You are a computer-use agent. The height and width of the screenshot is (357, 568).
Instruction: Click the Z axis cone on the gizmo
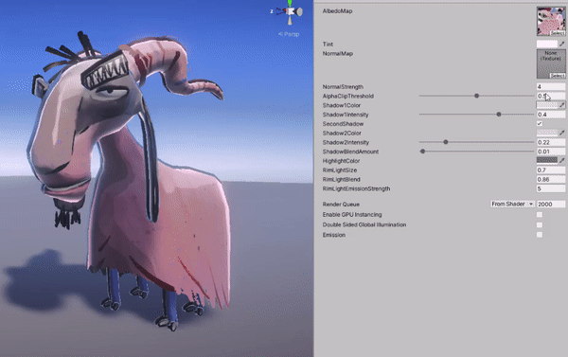279,12
